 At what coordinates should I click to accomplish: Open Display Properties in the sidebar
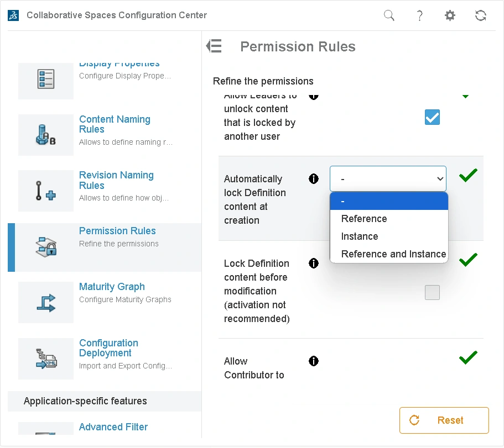click(x=119, y=65)
